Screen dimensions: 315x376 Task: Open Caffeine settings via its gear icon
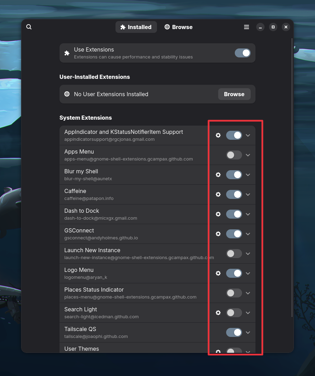(x=218, y=194)
